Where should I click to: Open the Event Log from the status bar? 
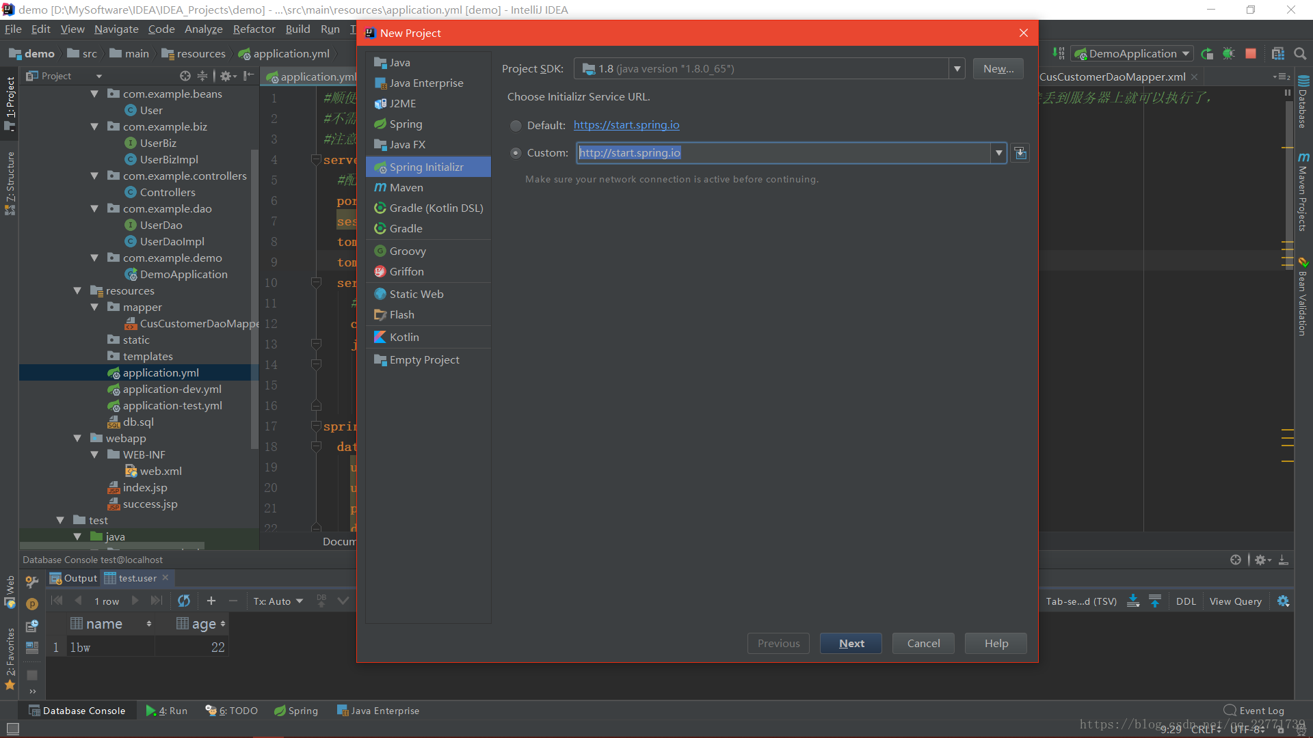tap(1254, 711)
